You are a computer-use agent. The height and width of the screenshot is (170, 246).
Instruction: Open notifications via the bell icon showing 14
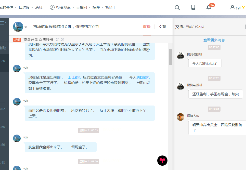click(208, 8)
